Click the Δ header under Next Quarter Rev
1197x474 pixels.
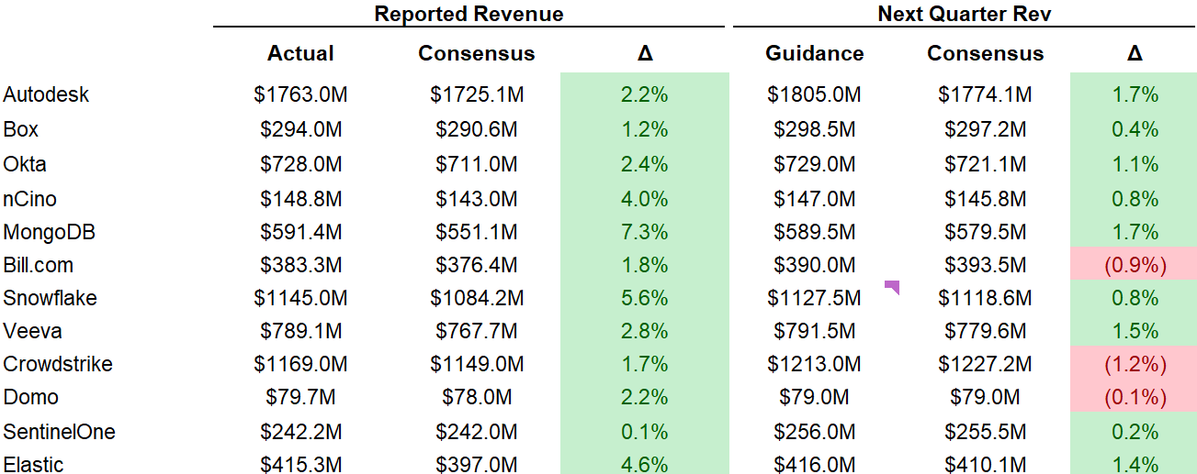tap(1135, 53)
